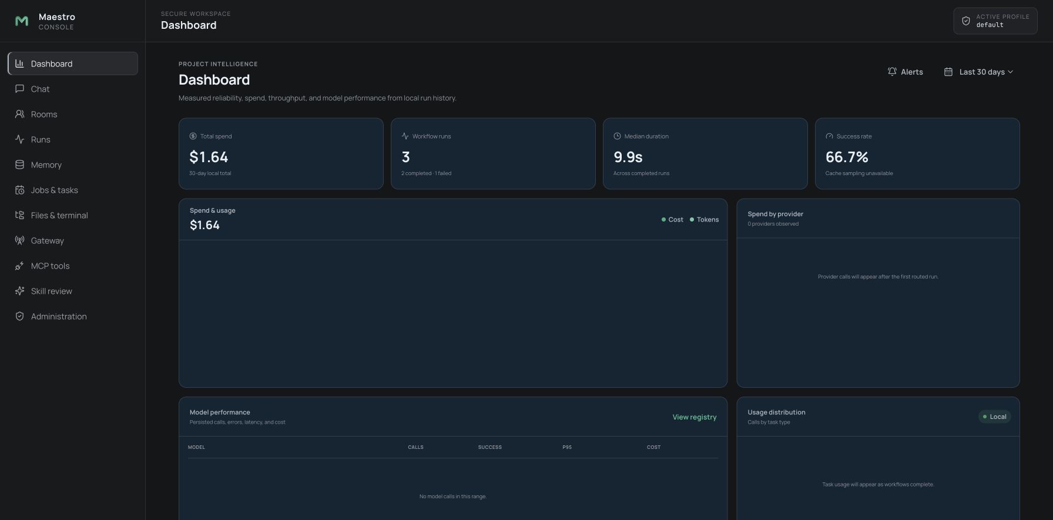Click the Spend & usage $1.64 amount
Screen dimensions: 1053x520
[204, 225]
